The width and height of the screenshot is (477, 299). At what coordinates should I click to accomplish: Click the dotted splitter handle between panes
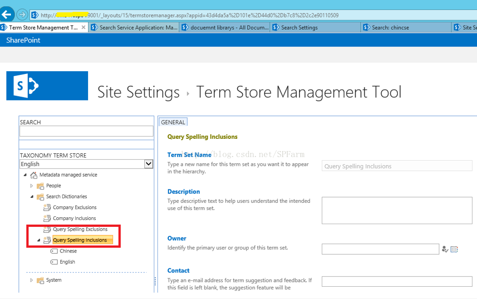[155, 281]
